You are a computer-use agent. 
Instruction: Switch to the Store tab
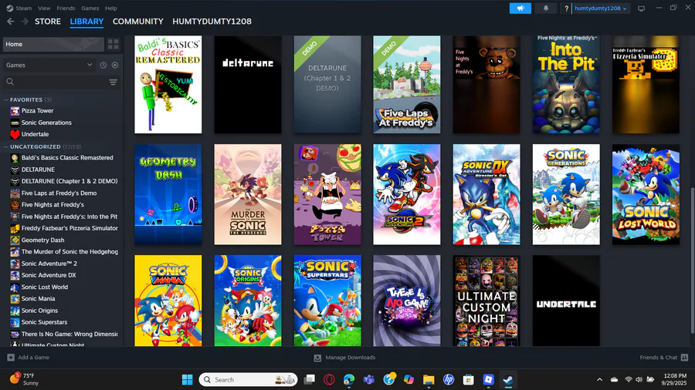48,22
